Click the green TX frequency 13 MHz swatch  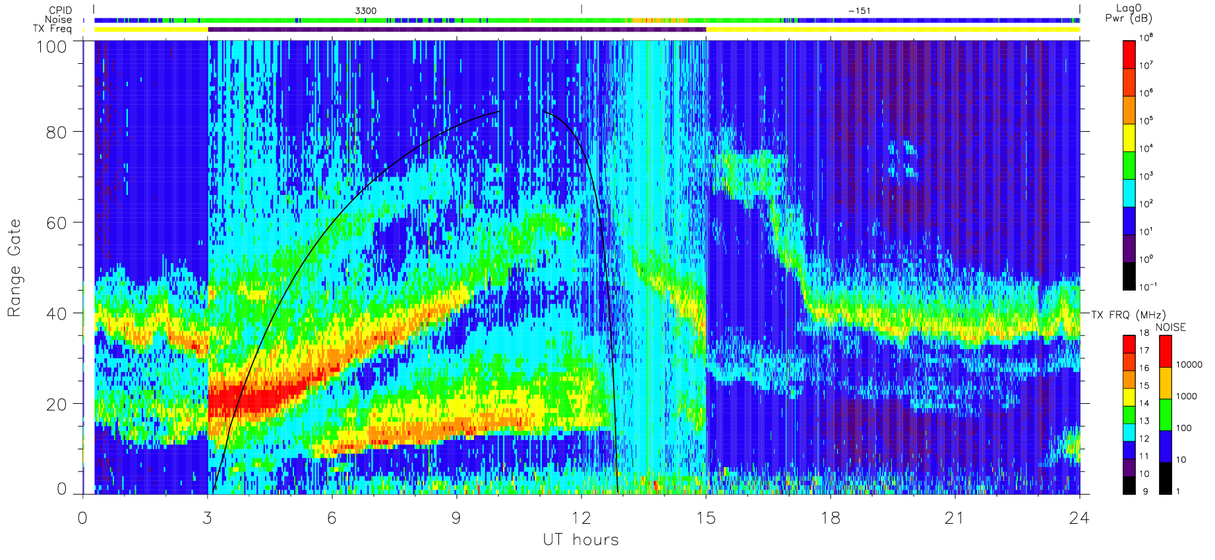coord(1129,414)
